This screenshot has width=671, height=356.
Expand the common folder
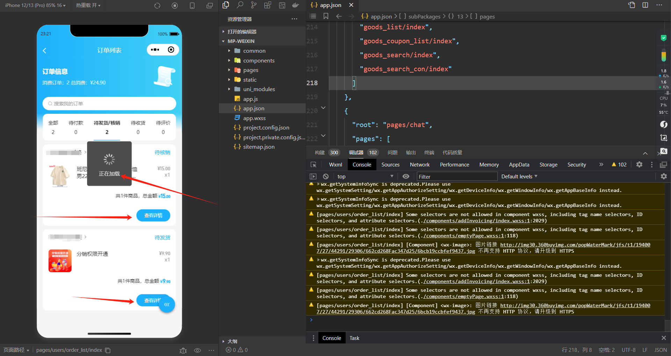click(229, 51)
